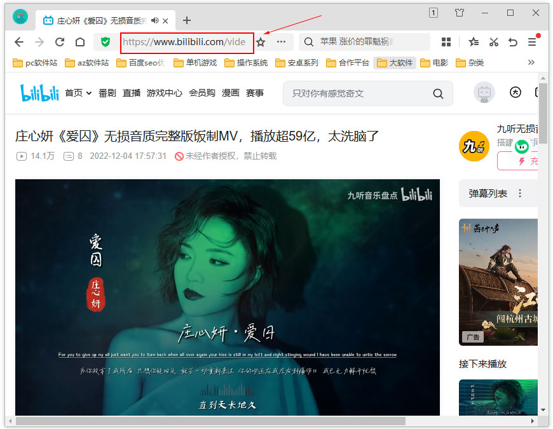Open the 安卓系列 bookmark folder
Image resolution: width=553 pixels, height=429 pixels.
pos(297,63)
